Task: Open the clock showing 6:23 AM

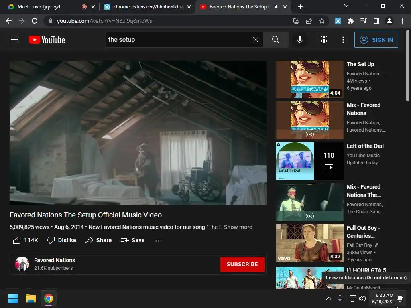Action: tap(383, 298)
